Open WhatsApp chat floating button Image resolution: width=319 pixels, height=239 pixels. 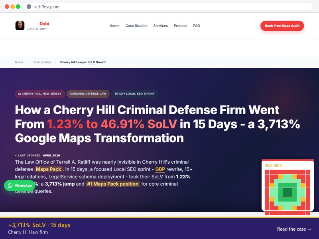tap(20, 185)
